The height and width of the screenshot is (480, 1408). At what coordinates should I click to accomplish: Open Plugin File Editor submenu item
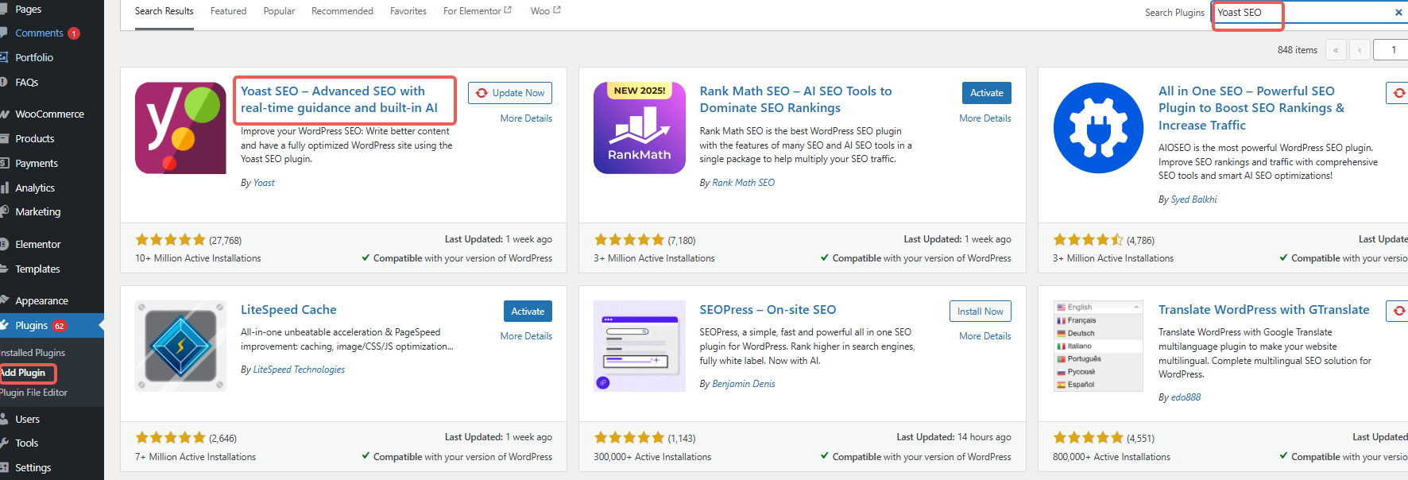tap(33, 393)
